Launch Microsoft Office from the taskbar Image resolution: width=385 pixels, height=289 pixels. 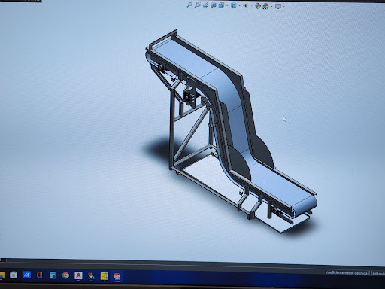click(x=40, y=275)
